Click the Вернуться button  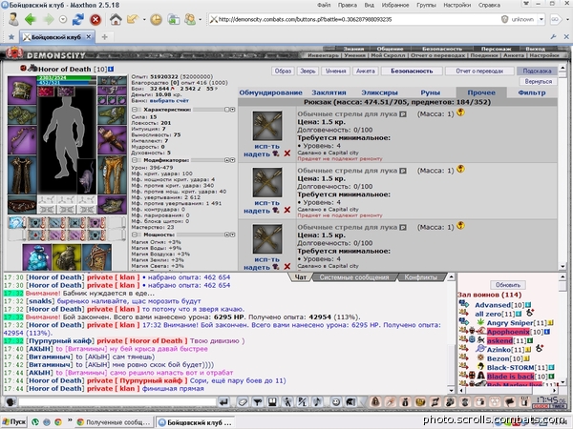coord(538,81)
